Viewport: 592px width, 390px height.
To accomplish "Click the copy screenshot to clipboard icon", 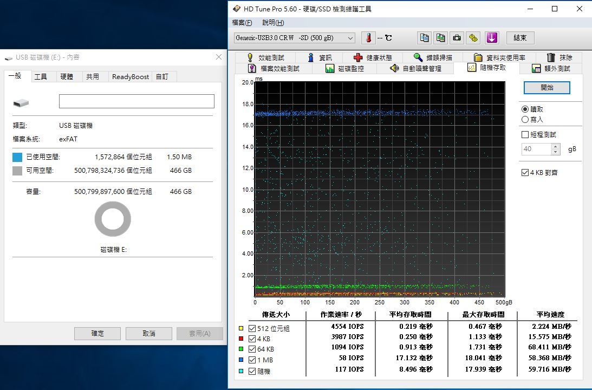I will [x=441, y=38].
